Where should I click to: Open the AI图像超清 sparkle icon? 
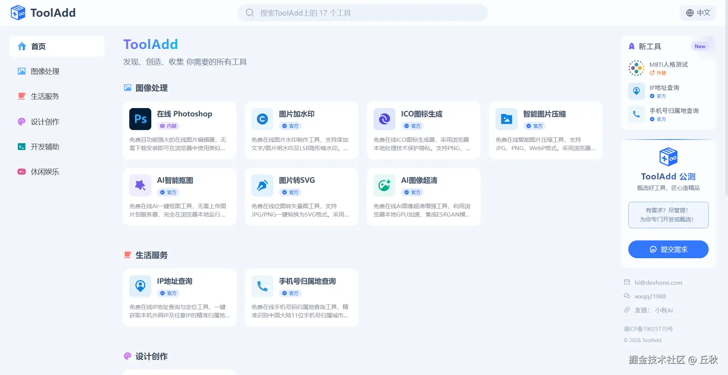[x=384, y=185]
